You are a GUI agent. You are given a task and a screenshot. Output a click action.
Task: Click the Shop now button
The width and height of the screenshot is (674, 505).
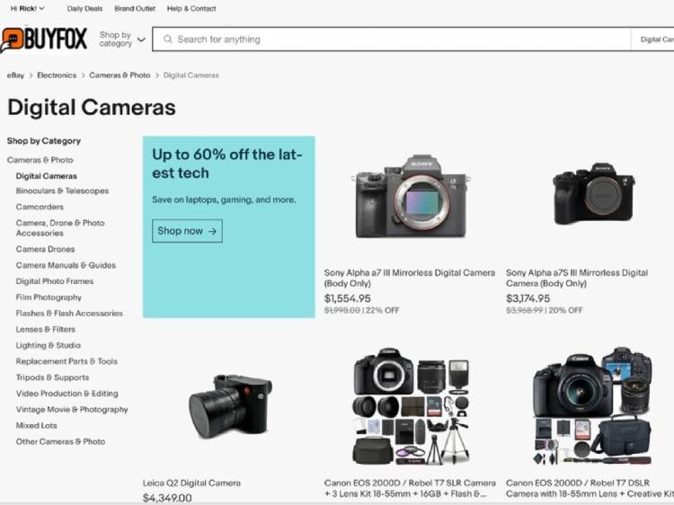coord(187,231)
